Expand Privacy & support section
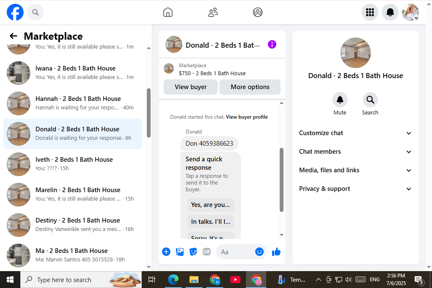Image resolution: width=432 pixels, height=288 pixels. tap(355, 189)
